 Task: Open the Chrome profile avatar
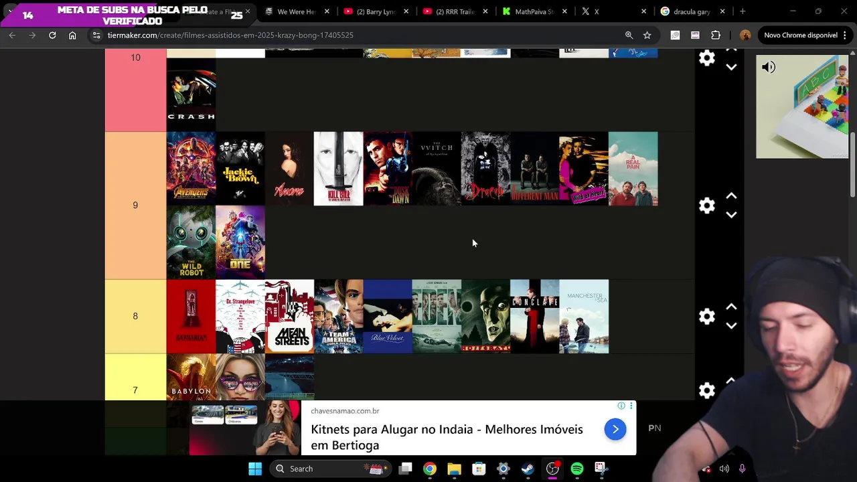[x=745, y=35]
